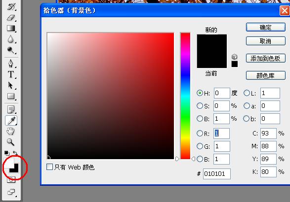290x202 pixels.
Task: Select the Dodge tool
Action: [11, 50]
